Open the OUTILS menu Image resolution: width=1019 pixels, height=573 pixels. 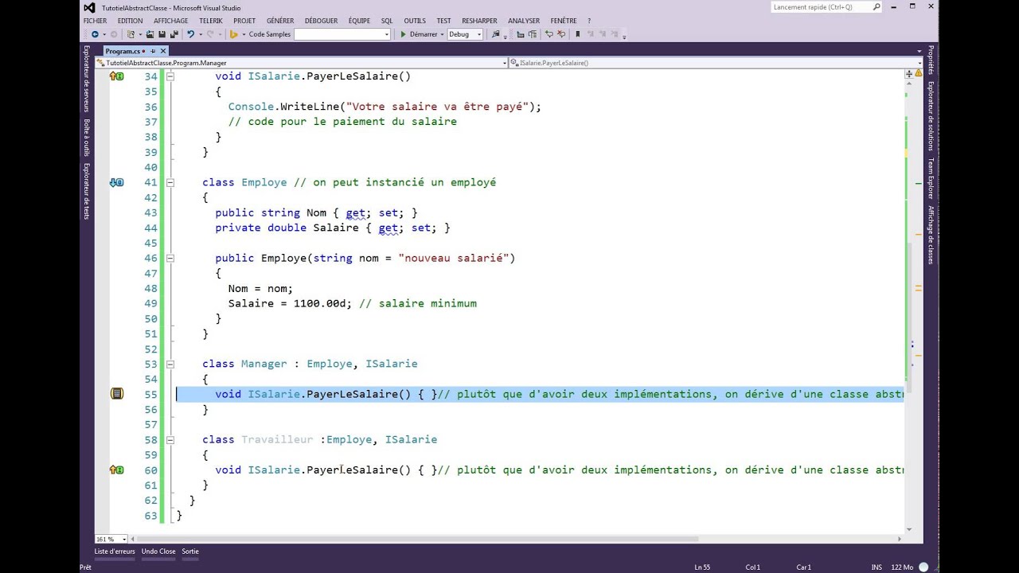pyautogui.click(x=415, y=21)
